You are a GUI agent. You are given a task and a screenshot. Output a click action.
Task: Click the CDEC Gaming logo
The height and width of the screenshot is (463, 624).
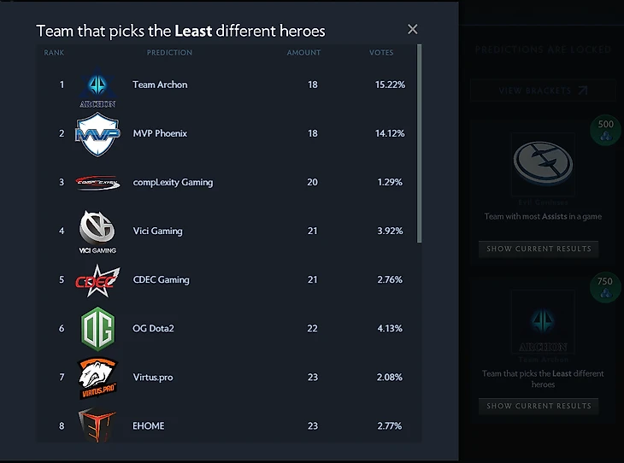click(97, 279)
